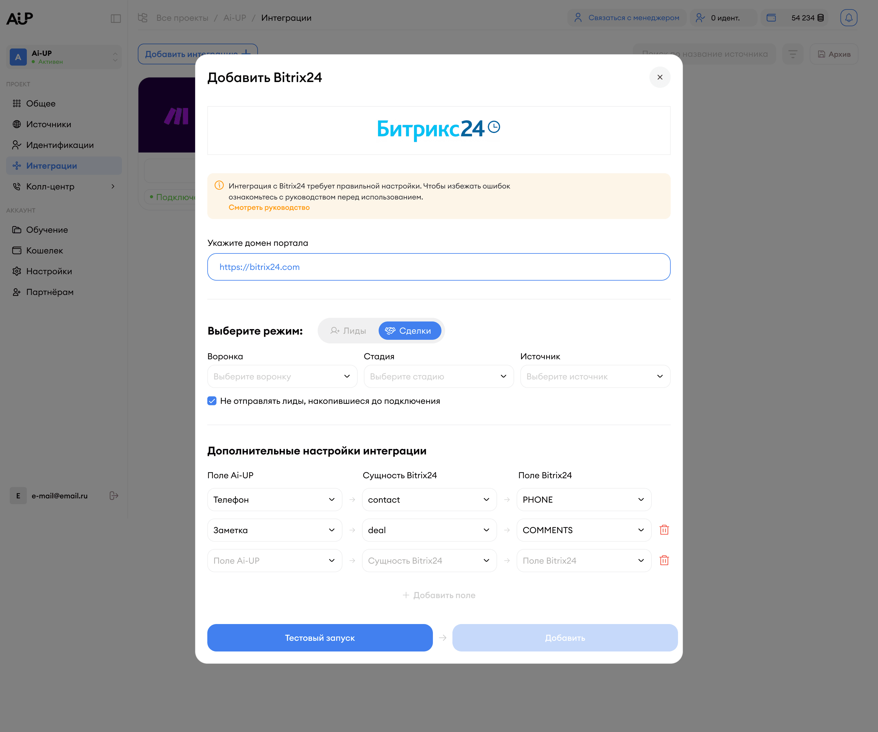Open the empty Поле Ai-UP dropdown
Image resolution: width=878 pixels, height=732 pixels.
[x=275, y=561]
